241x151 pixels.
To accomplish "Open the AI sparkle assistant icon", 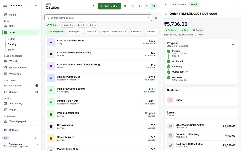I will click(140, 6).
